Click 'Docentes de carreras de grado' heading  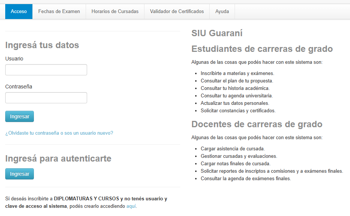point(257,124)
